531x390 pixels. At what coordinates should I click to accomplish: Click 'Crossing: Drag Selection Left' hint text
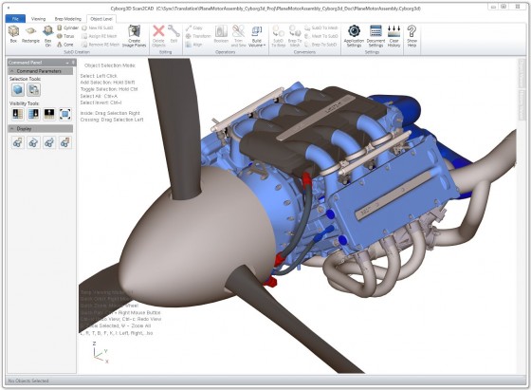pos(112,120)
